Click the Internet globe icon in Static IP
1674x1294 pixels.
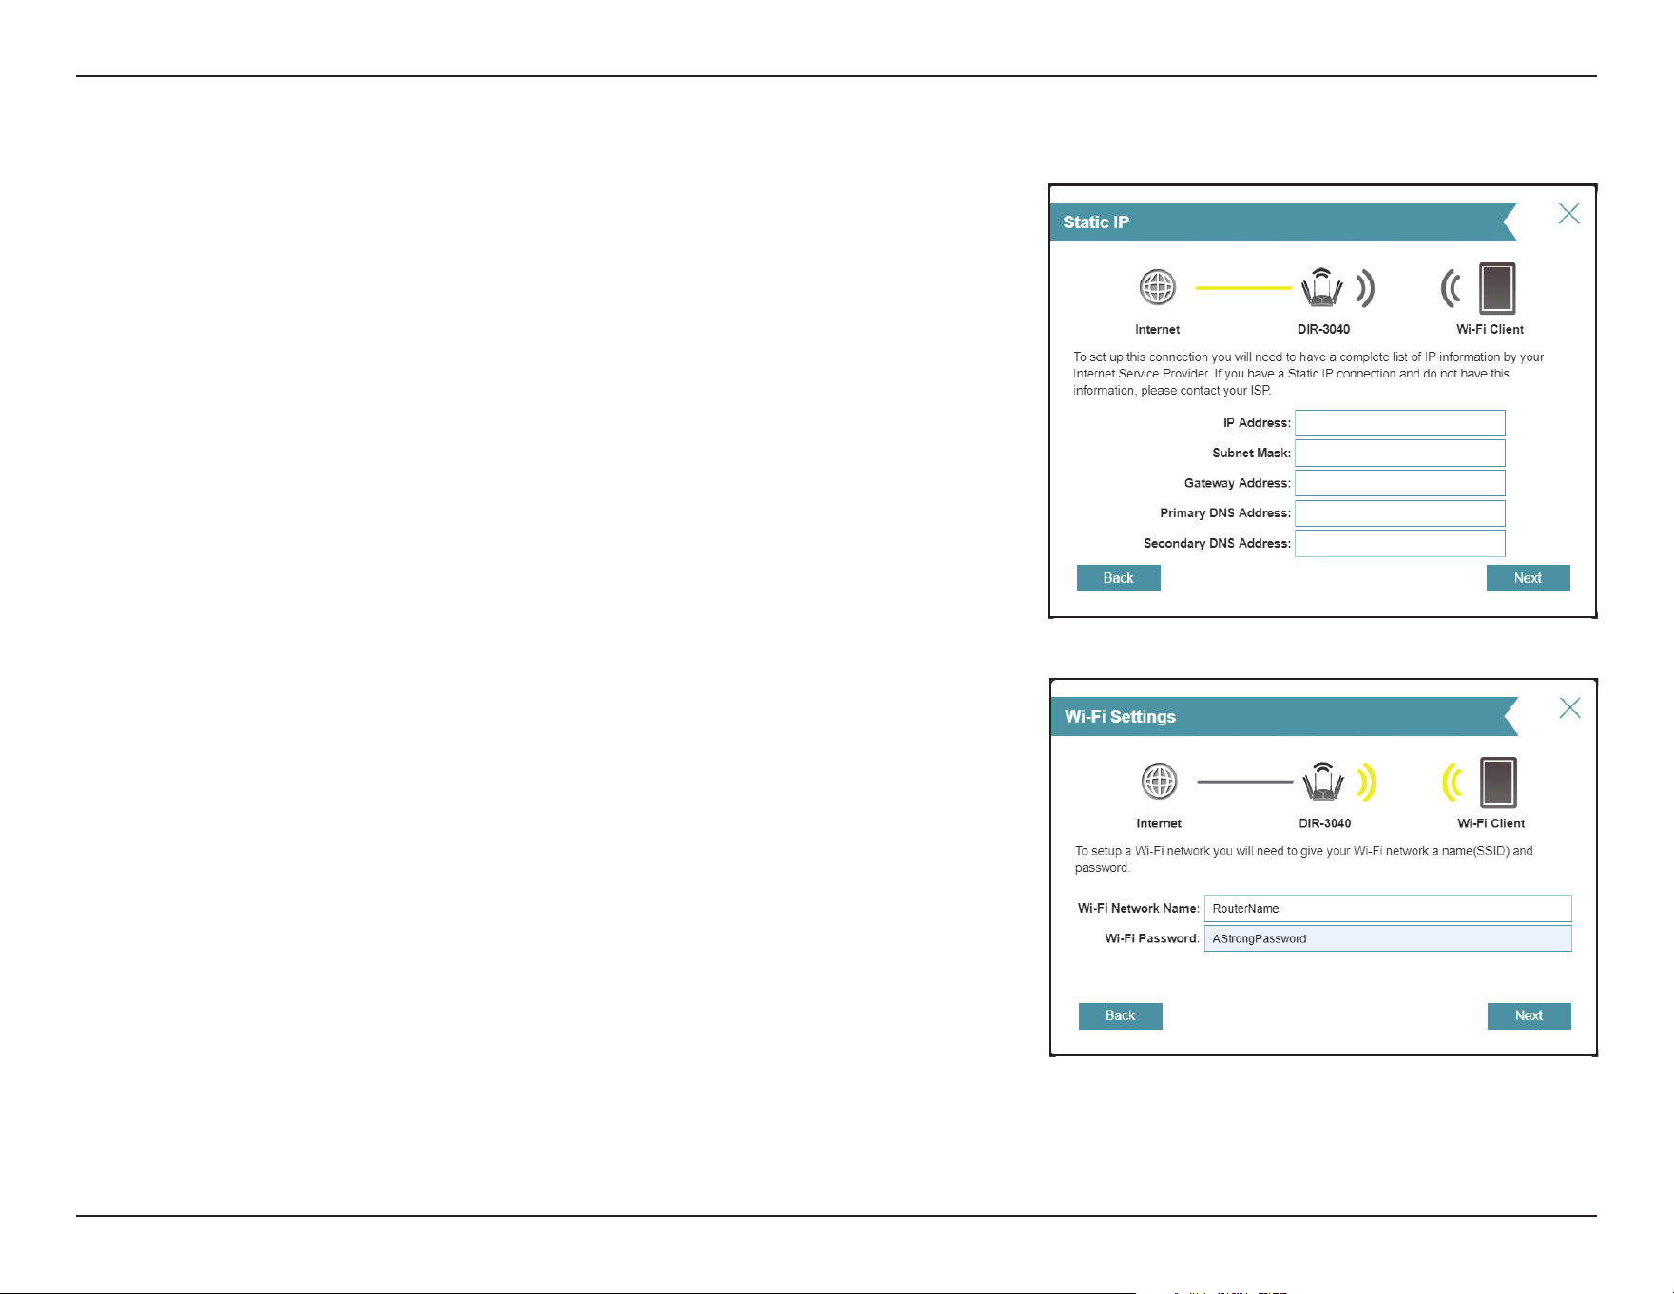click(1158, 287)
